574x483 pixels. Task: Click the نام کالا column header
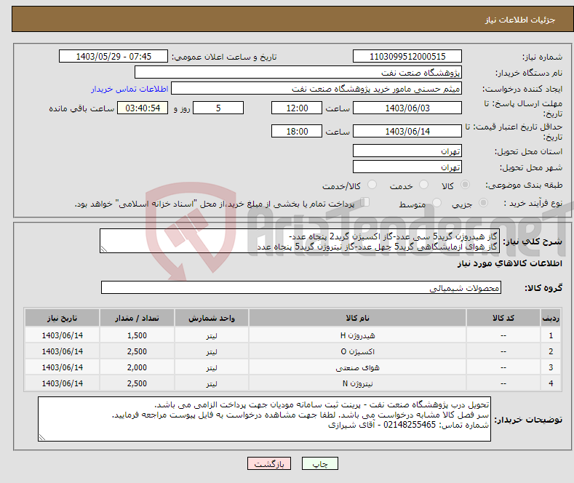(x=357, y=318)
